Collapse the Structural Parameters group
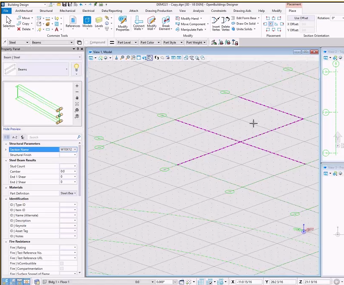The image size is (344, 285). [x=6, y=144]
